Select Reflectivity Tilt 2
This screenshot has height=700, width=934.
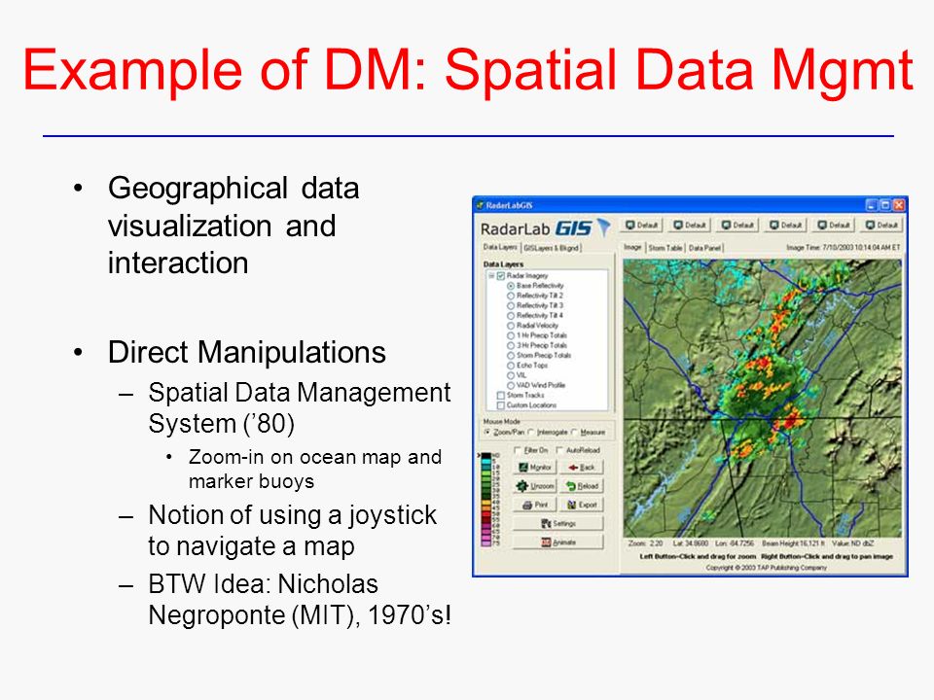click(511, 296)
